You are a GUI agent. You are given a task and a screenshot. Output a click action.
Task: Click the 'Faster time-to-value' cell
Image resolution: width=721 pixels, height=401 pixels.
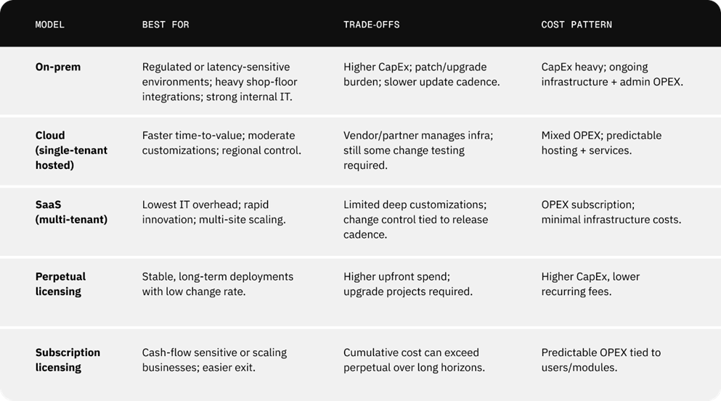(x=221, y=143)
